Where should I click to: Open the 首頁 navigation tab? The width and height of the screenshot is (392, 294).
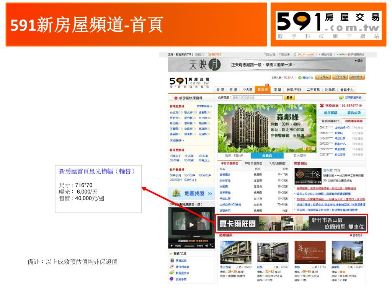tap(220, 90)
